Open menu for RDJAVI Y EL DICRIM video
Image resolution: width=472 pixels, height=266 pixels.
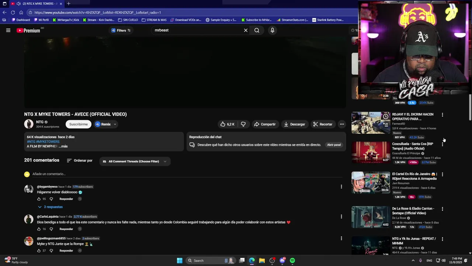pos(442,115)
